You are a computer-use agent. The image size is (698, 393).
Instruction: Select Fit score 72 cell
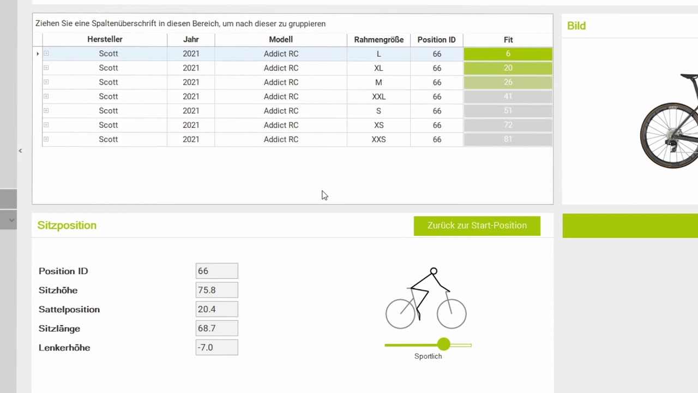(x=508, y=124)
